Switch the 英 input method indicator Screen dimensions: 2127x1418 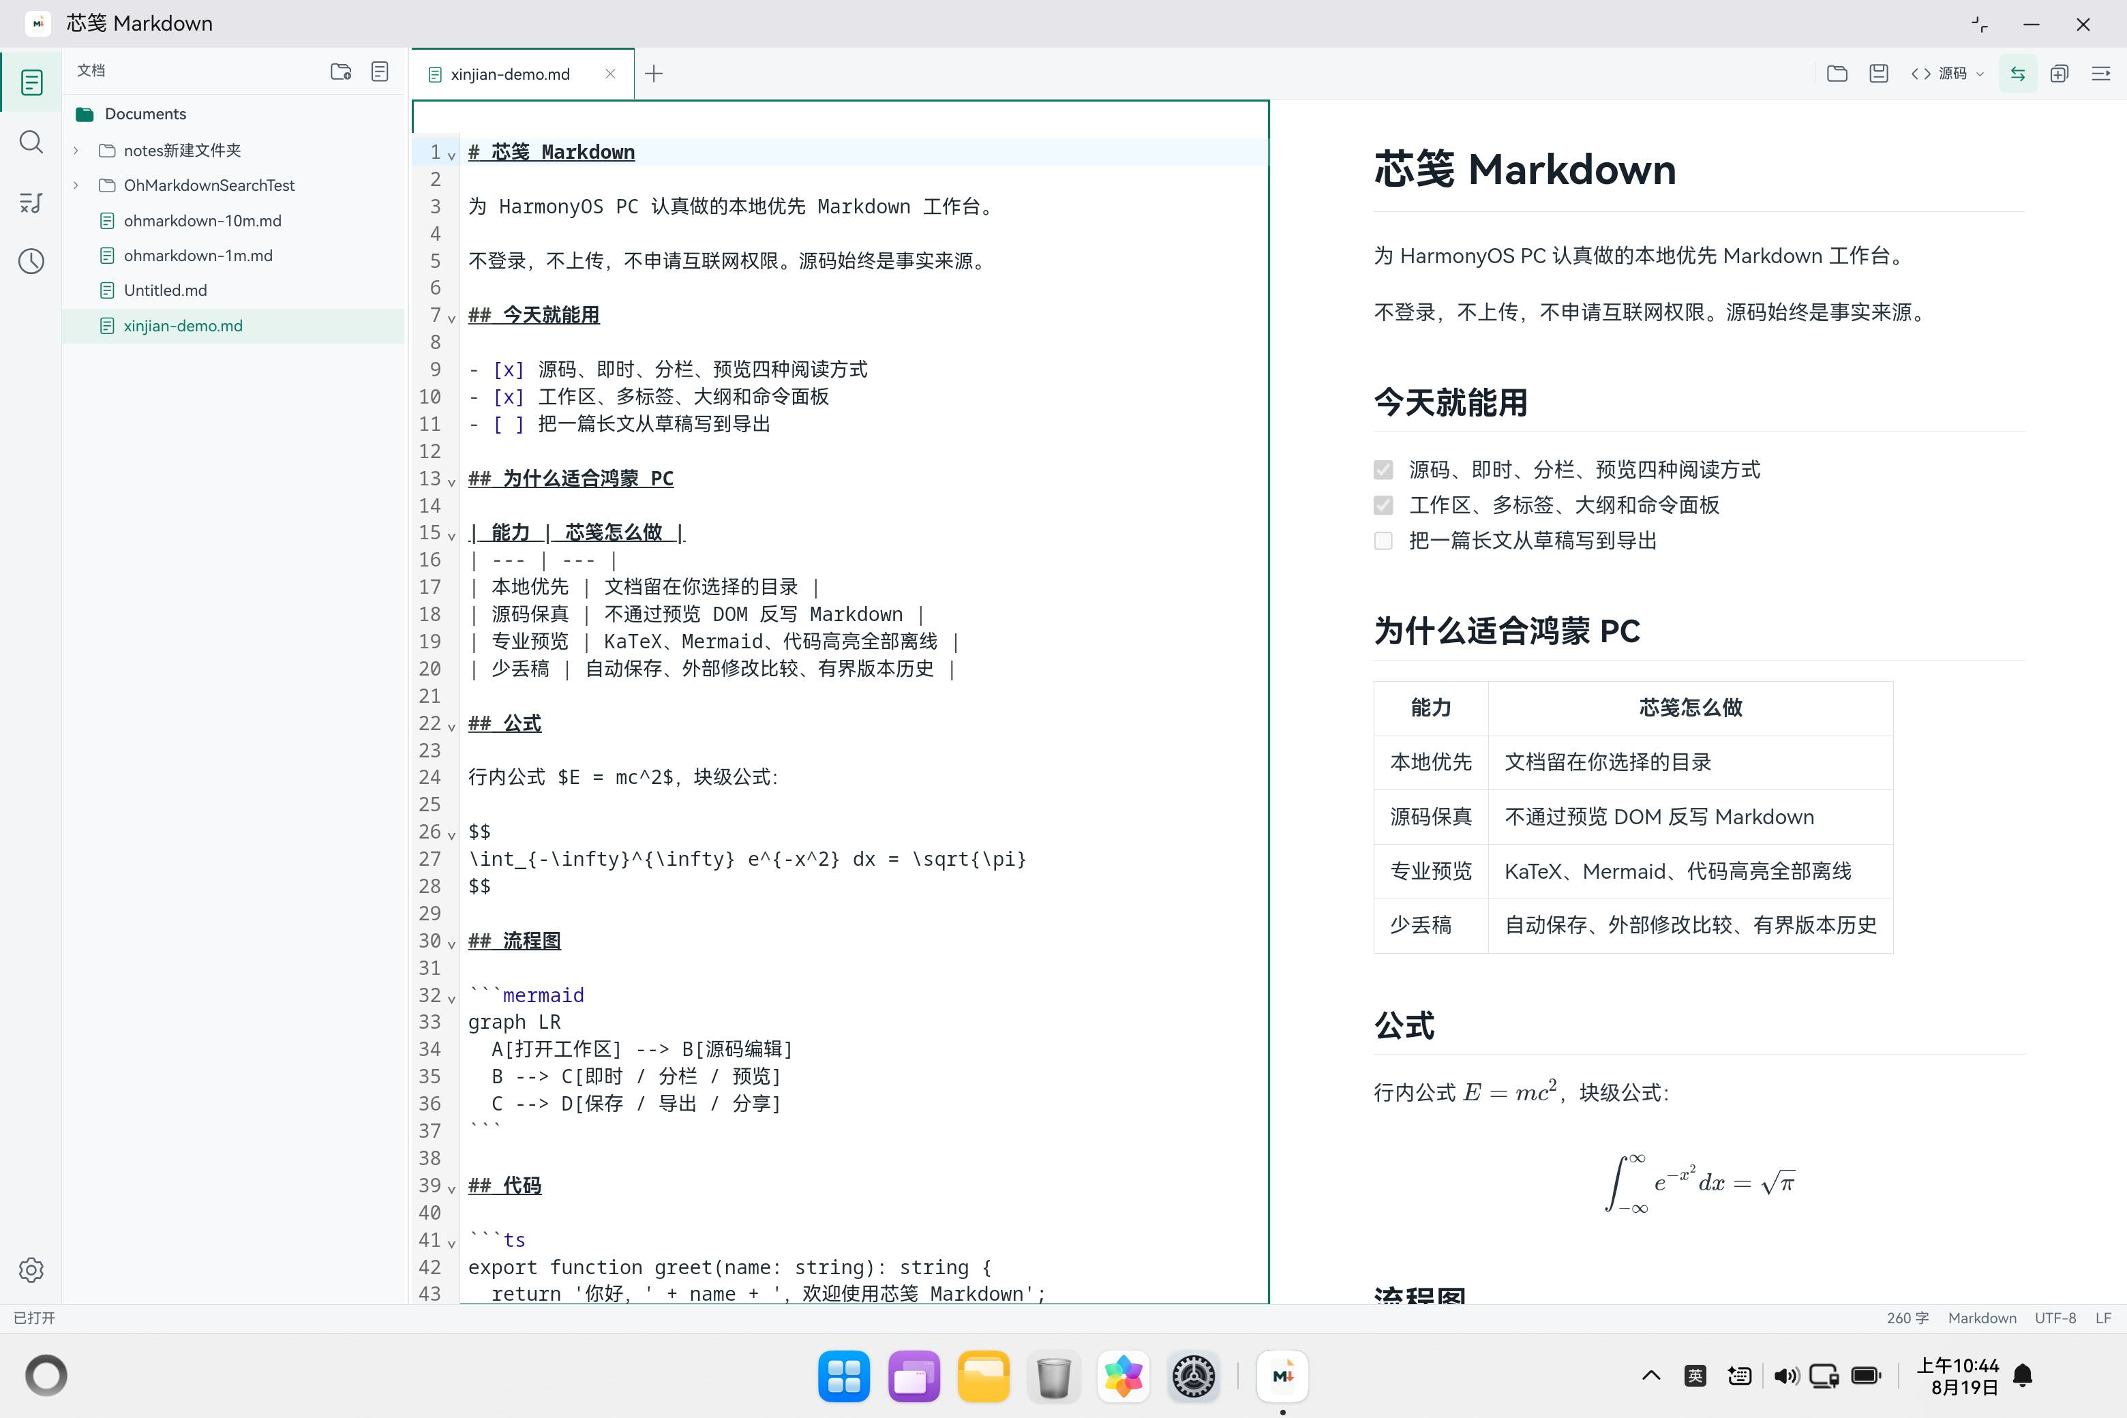(x=1695, y=1376)
